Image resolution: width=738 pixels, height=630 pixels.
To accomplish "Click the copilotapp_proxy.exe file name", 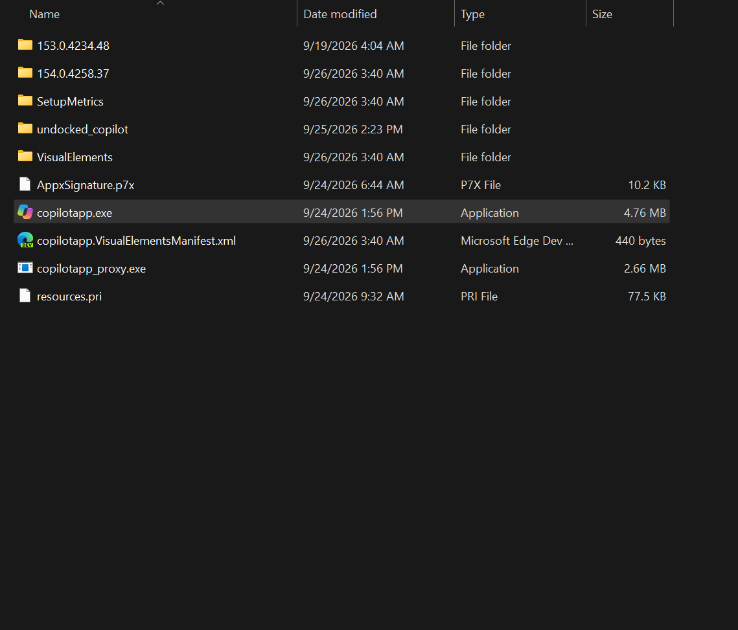I will 91,269.
